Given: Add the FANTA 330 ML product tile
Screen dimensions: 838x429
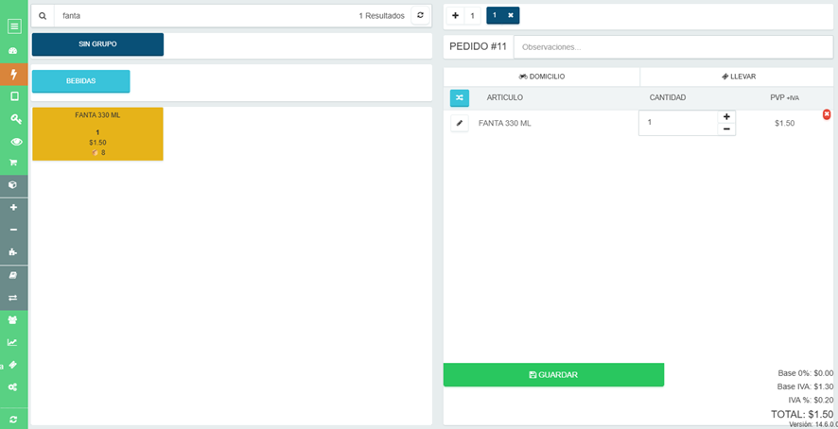Looking at the screenshot, I should click(97, 133).
